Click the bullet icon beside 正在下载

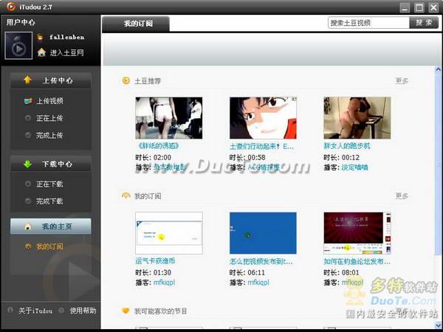(x=28, y=184)
